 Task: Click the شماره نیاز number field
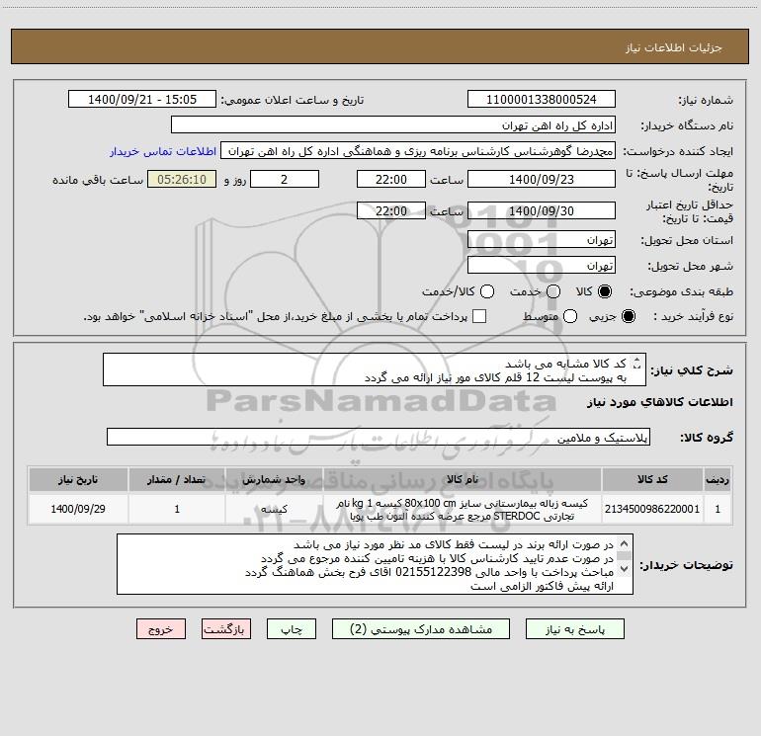pyautogui.click(x=542, y=99)
